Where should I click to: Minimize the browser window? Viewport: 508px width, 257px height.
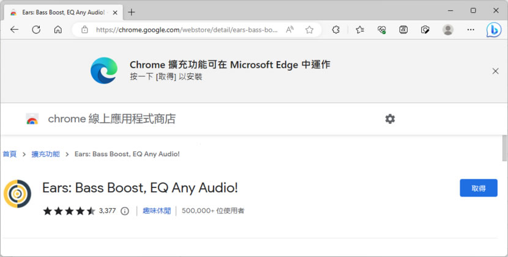pos(450,10)
